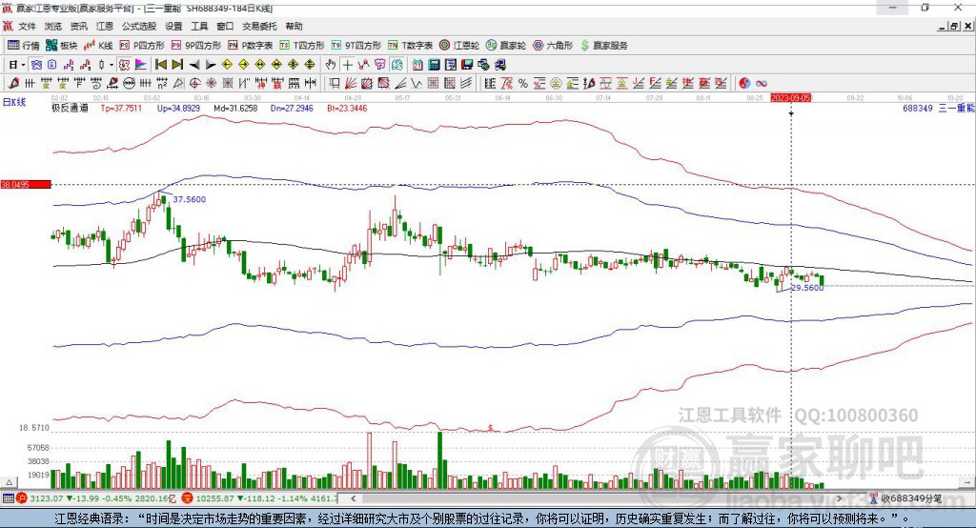This screenshot has height=528, width=976.
Task: Open the 设置 menu
Action: pyautogui.click(x=173, y=26)
